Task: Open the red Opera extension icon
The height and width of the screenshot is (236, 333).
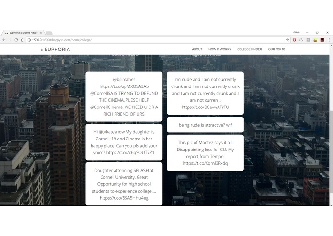Action: pos(294,40)
